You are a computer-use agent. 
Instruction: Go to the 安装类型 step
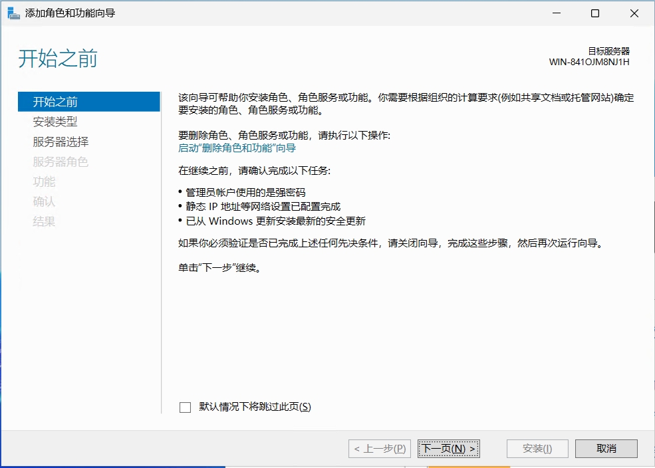click(x=55, y=122)
